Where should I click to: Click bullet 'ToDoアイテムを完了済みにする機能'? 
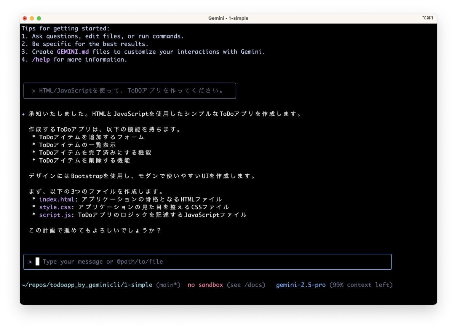tap(95, 153)
